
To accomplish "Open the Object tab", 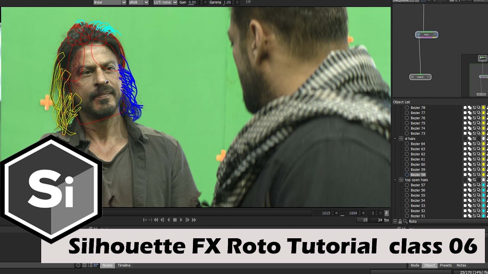I will (x=430, y=265).
